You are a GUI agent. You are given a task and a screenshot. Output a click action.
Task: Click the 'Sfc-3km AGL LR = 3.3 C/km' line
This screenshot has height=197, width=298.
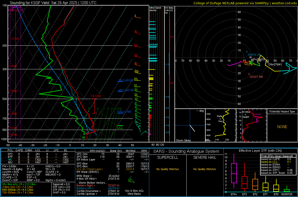19,184
